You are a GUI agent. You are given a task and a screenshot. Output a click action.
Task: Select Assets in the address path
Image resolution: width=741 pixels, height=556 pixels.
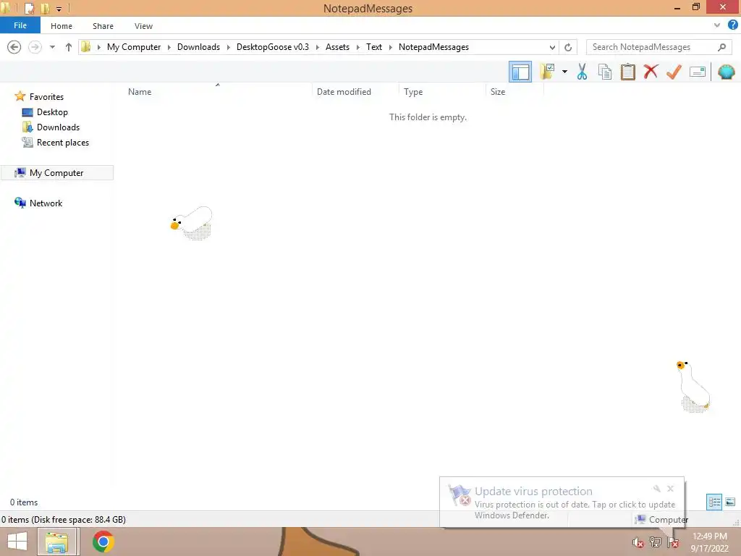point(337,47)
